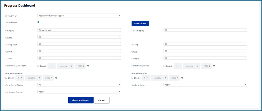Tick Enable for Graded Date To
Screen dimensions: 262x111
pyautogui.click(x=132, y=78)
